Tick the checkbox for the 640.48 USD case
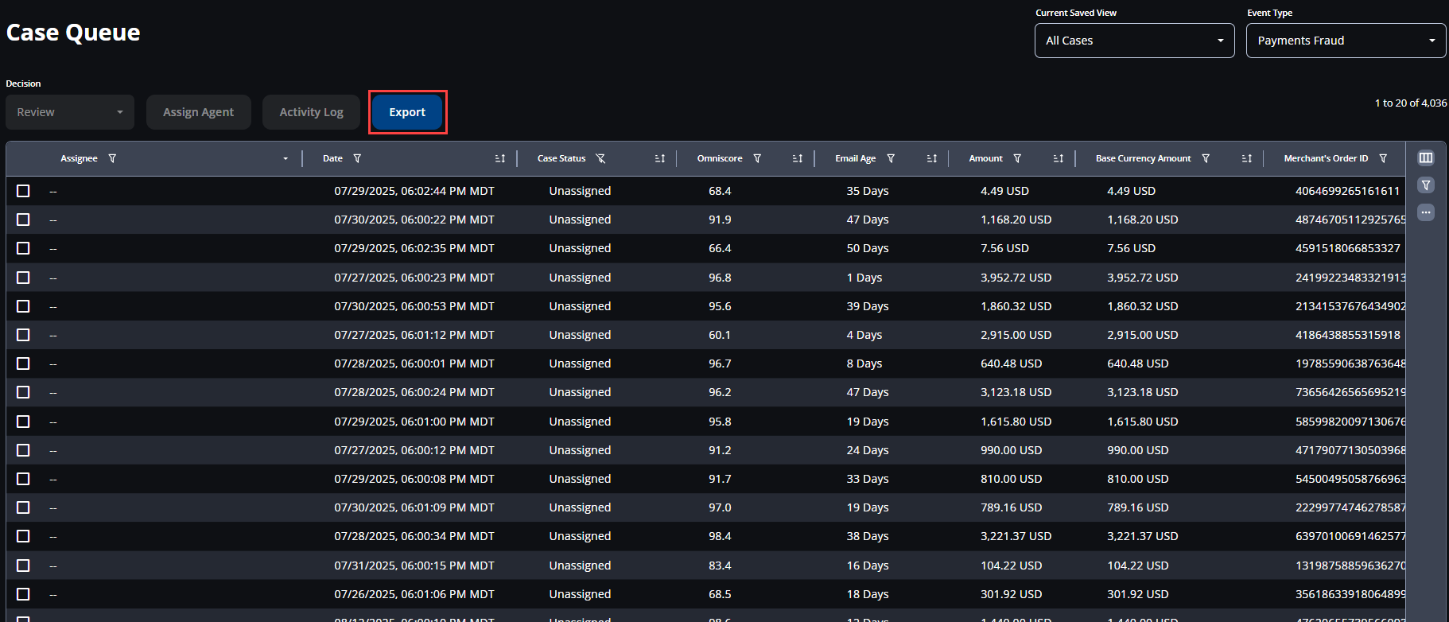The width and height of the screenshot is (1449, 622). tap(23, 363)
